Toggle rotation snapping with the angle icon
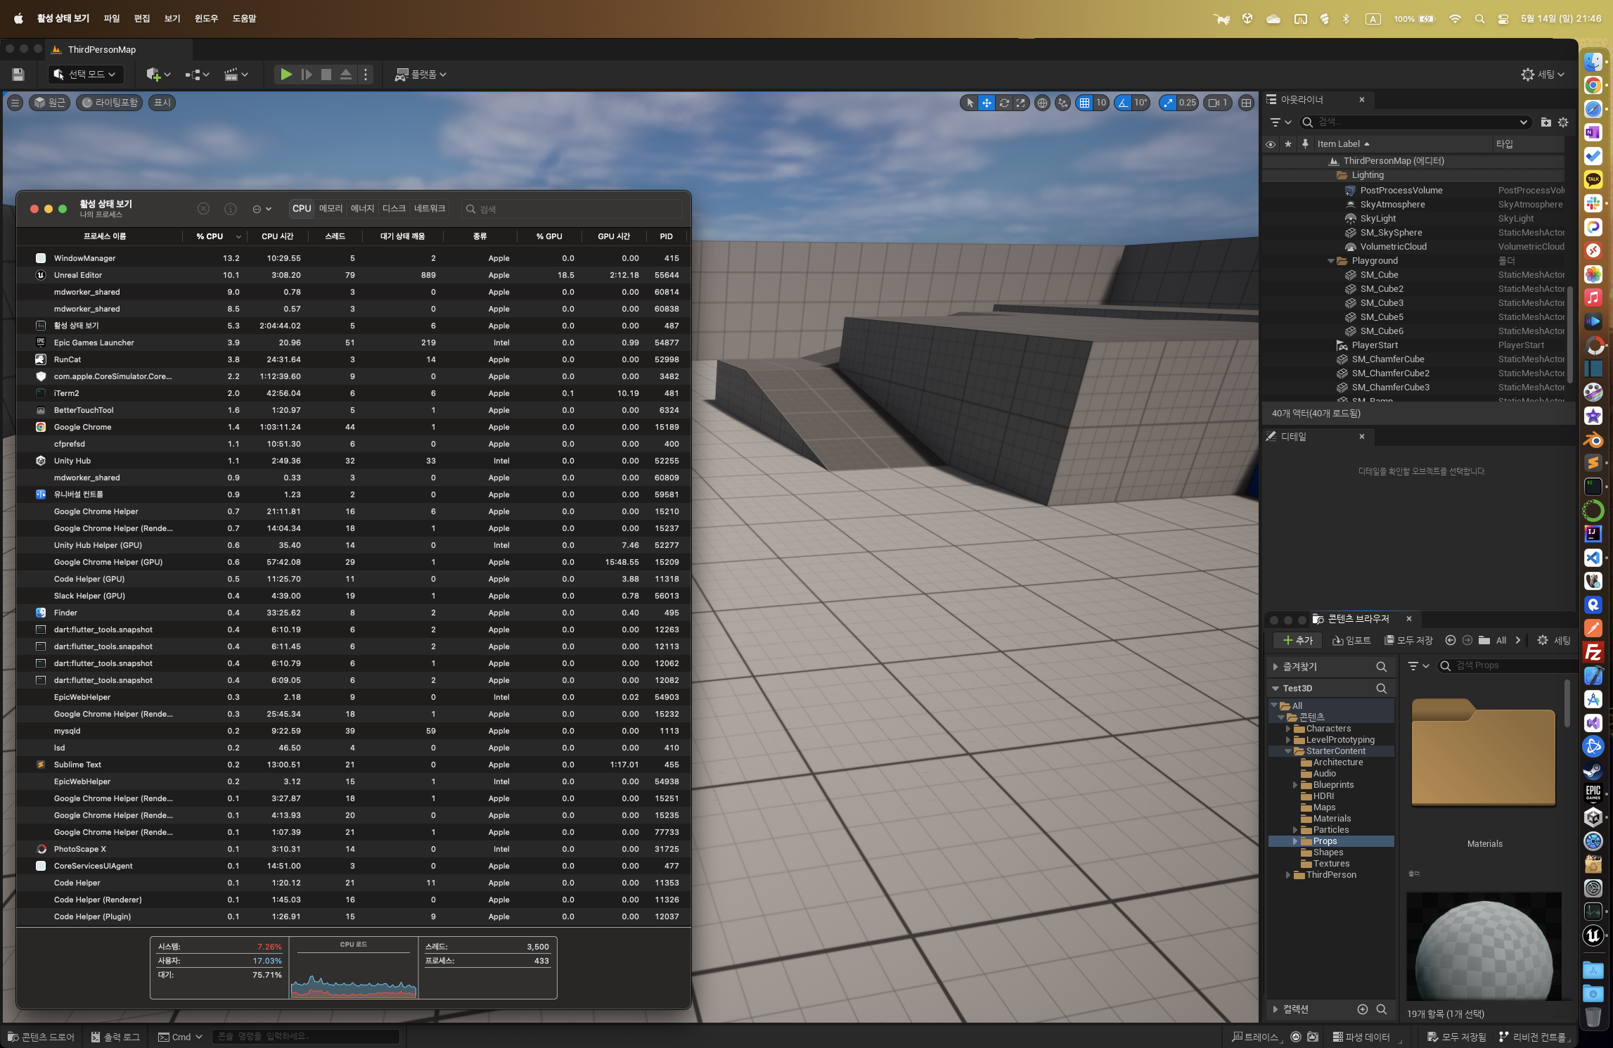Viewport: 1613px width, 1048px height. point(1124,103)
